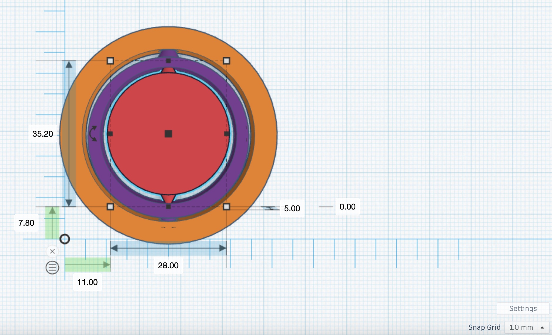Edit the 35.20 length dimension field

coord(43,134)
